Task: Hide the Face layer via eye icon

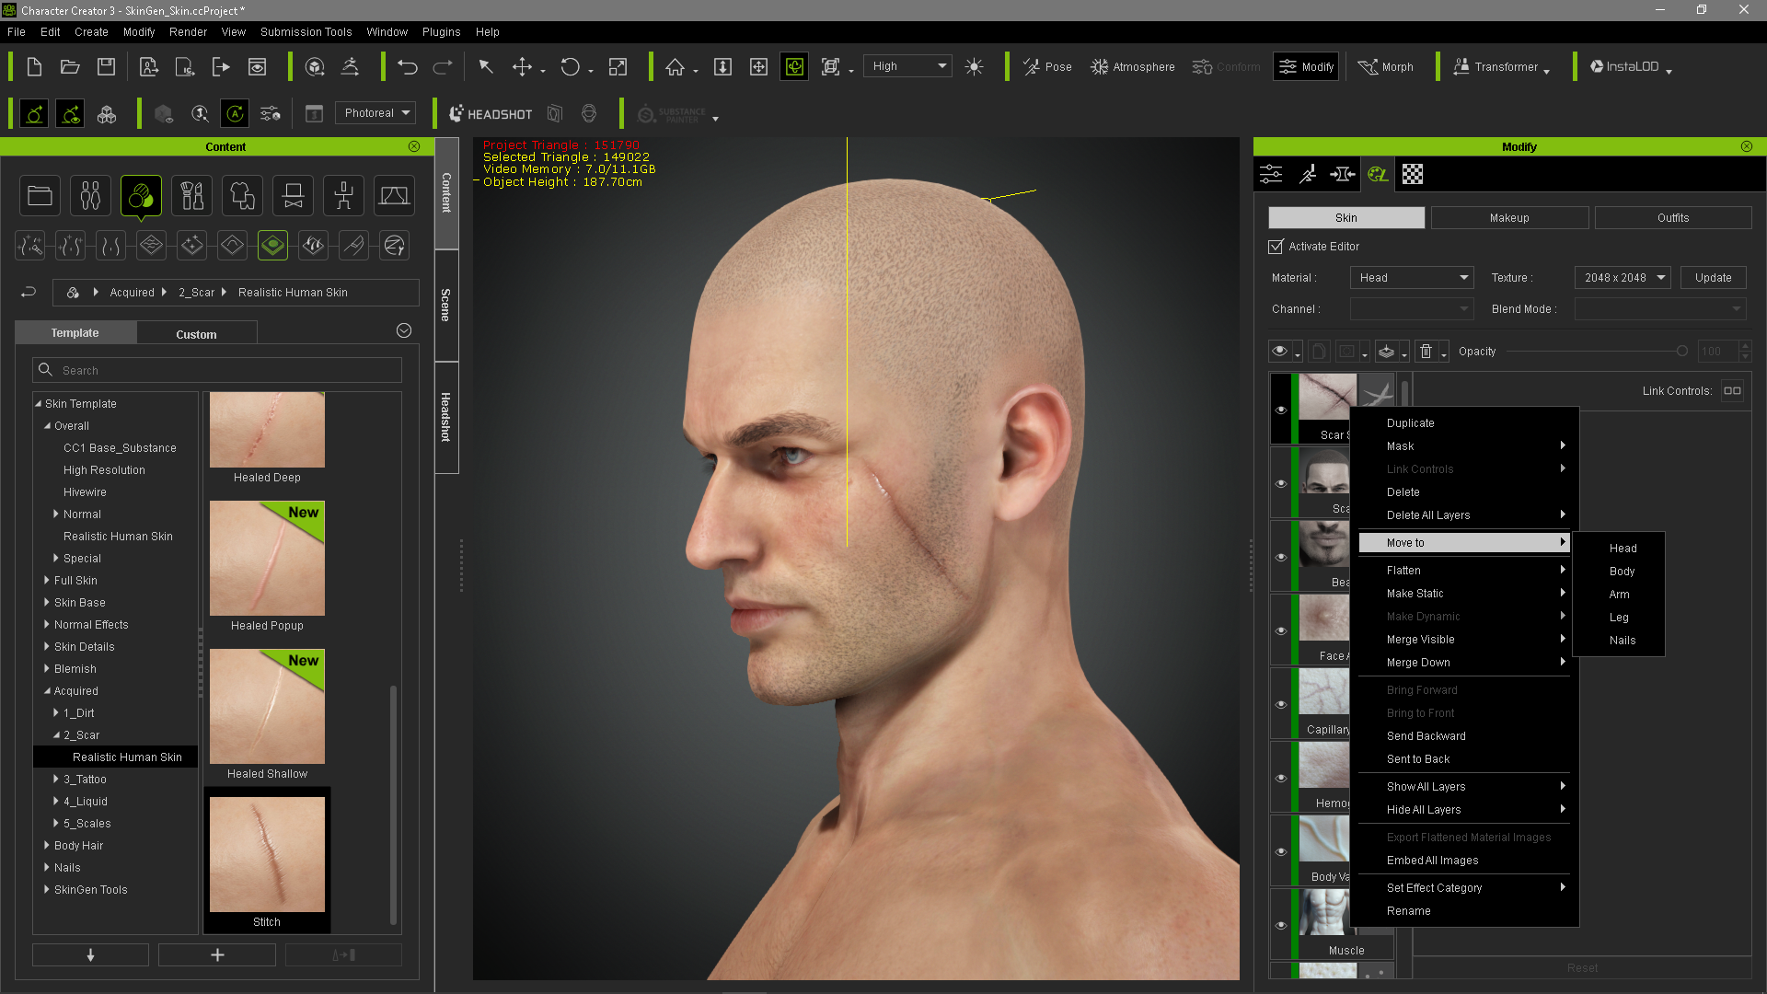Action: pos(1281,630)
